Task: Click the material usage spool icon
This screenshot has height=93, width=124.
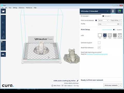Action: 63,86
